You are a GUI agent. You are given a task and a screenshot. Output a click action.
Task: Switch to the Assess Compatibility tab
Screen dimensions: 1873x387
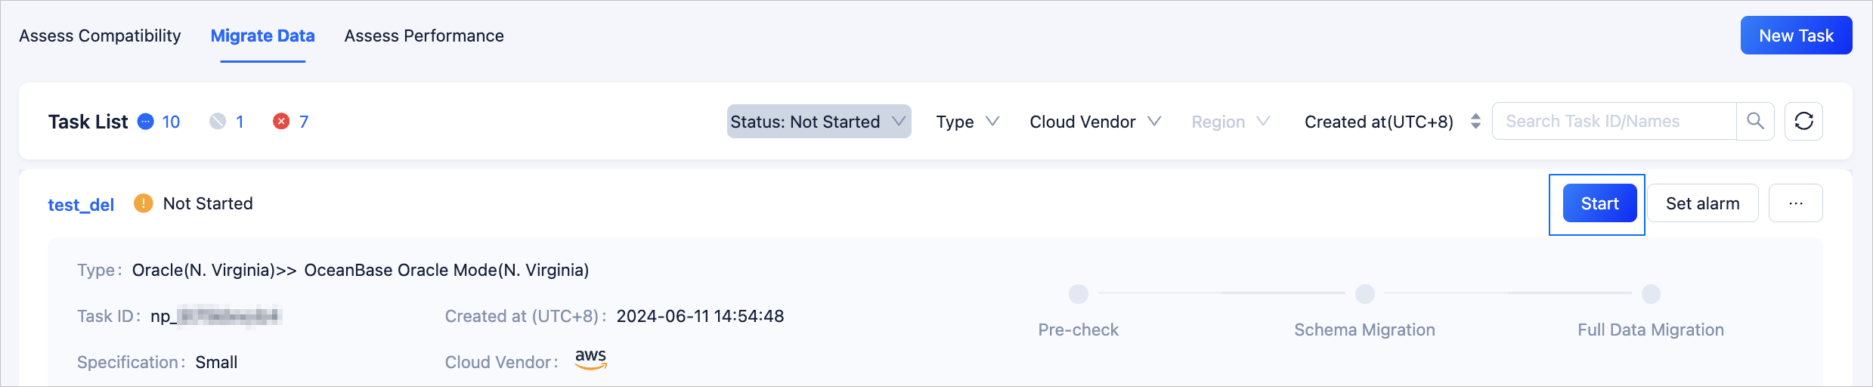tap(100, 36)
